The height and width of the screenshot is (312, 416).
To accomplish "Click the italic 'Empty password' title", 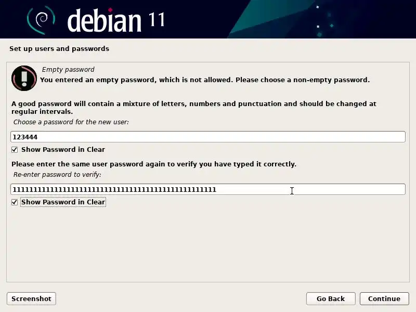I will pyautogui.click(x=68, y=70).
